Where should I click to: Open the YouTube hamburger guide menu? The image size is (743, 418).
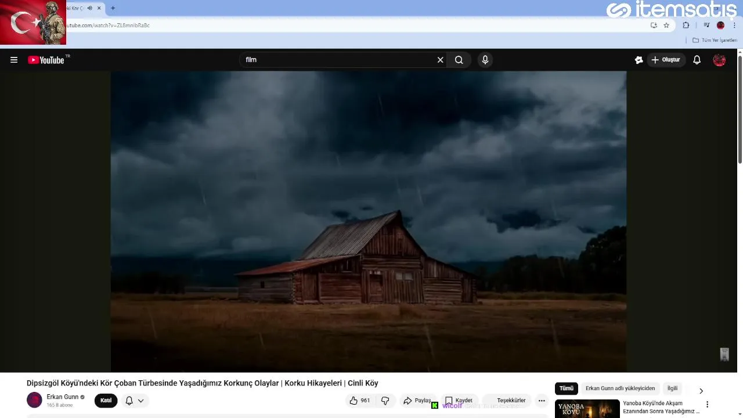tap(14, 60)
